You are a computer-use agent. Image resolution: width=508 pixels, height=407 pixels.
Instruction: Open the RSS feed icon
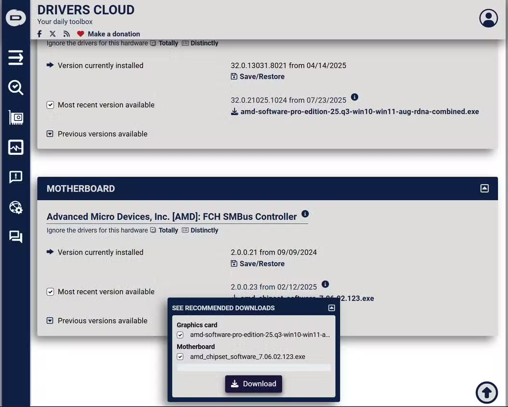pos(66,34)
